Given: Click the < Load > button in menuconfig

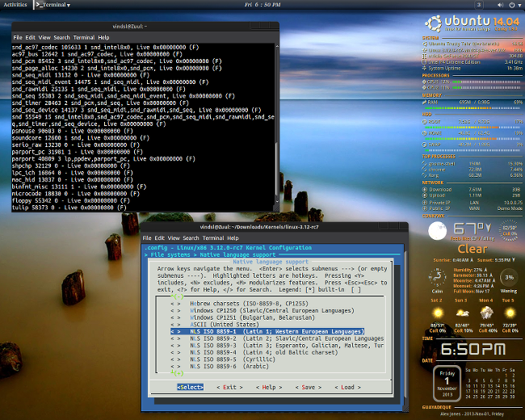Looking at the screenshot, I should pyautogui.click(x=347, y=387).
